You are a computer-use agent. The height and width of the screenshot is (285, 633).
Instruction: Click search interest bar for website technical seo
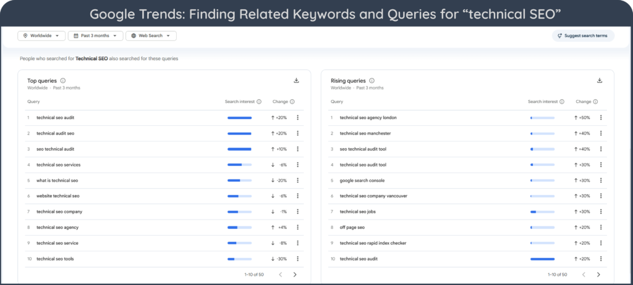click(239, 196)
